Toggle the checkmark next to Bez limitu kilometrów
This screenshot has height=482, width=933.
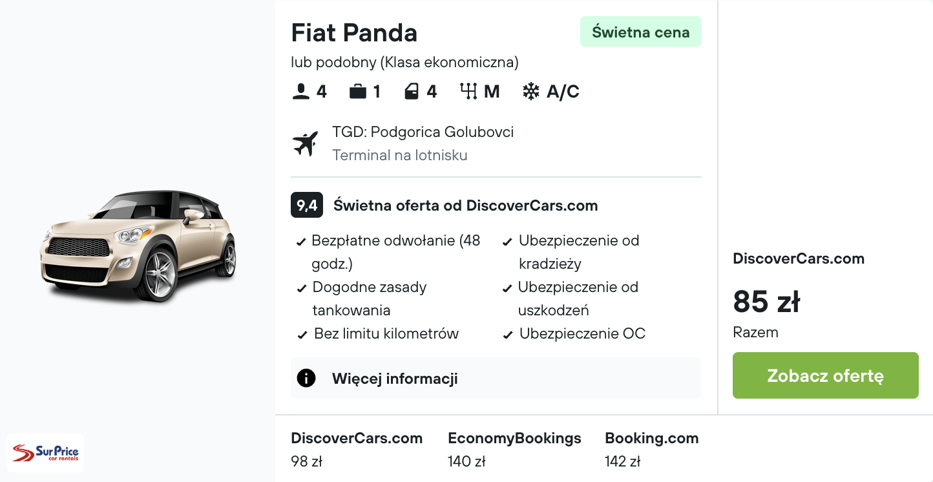[302, 333]
